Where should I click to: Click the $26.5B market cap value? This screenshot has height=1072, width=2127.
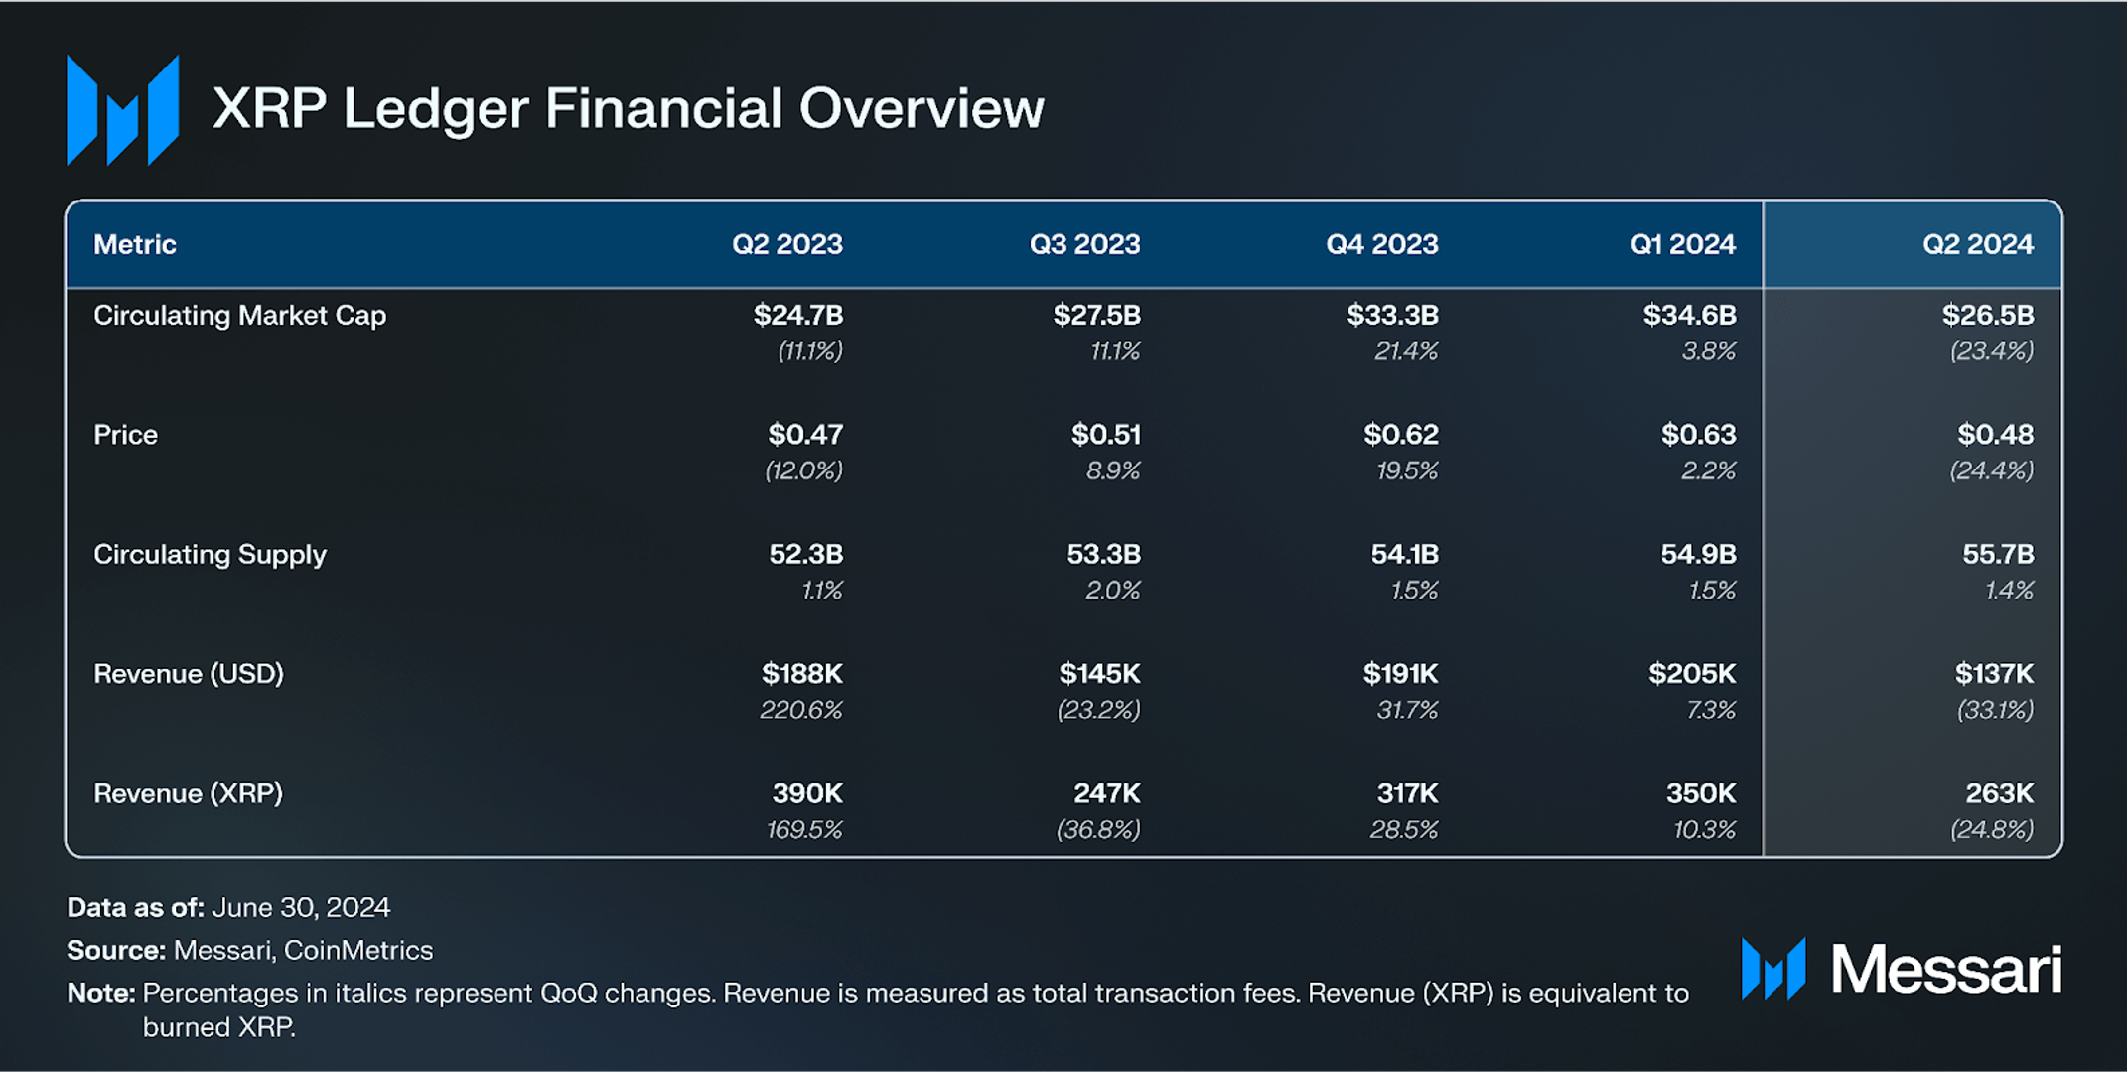click(1987, 316)
